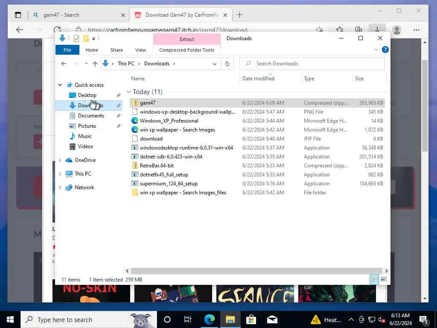
Task: Open a new tab in Edge
Action: [x=239, y=15]
